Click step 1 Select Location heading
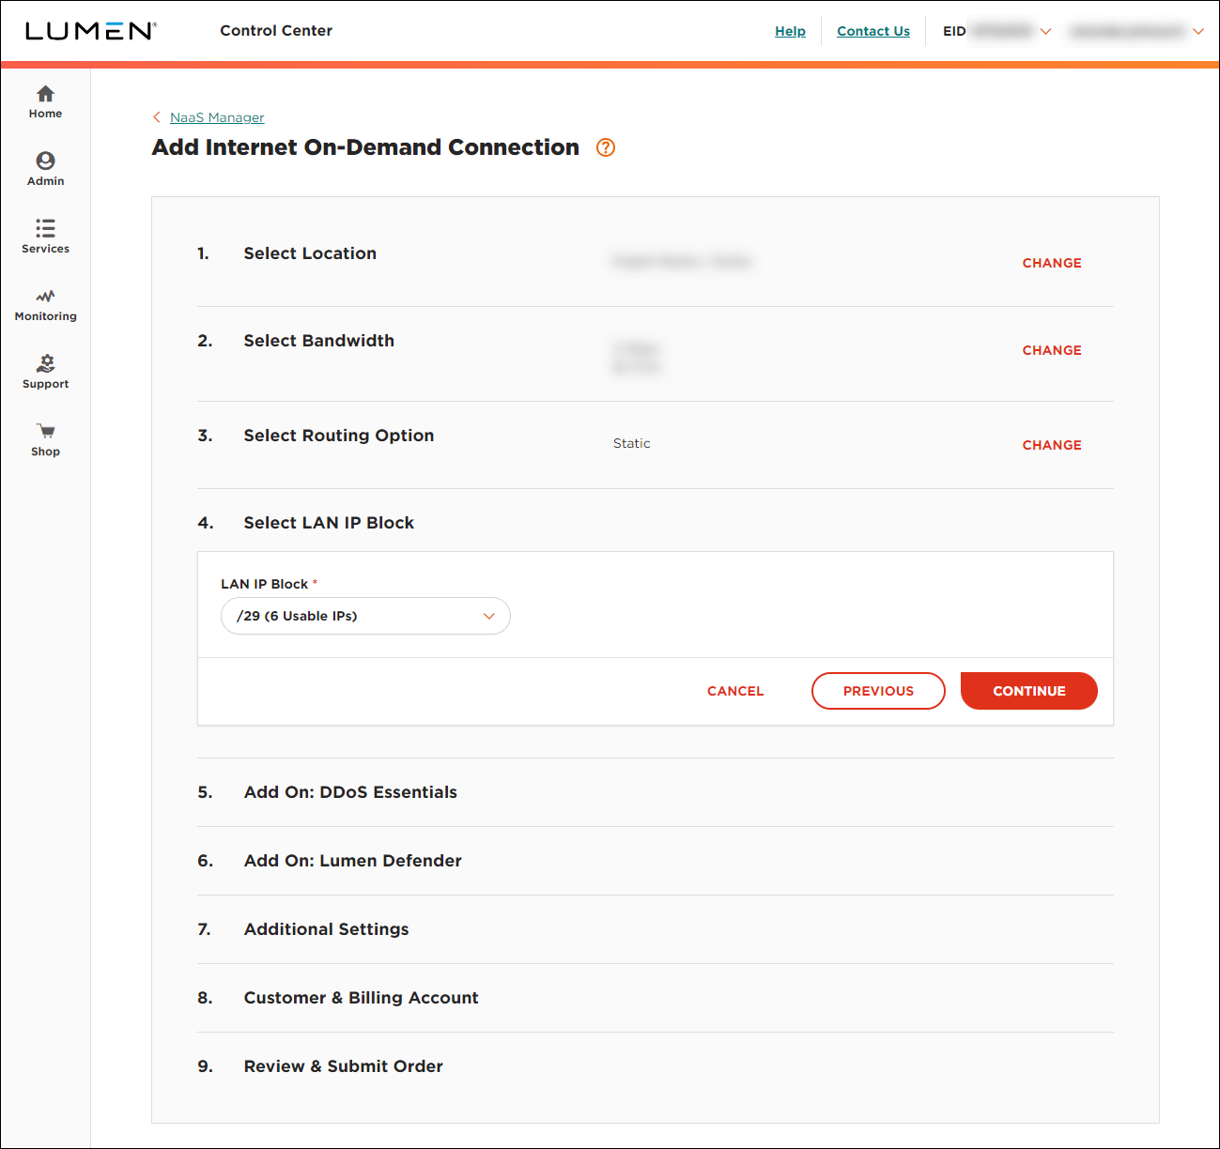The image size is (1220, 1149). (310, 253)
